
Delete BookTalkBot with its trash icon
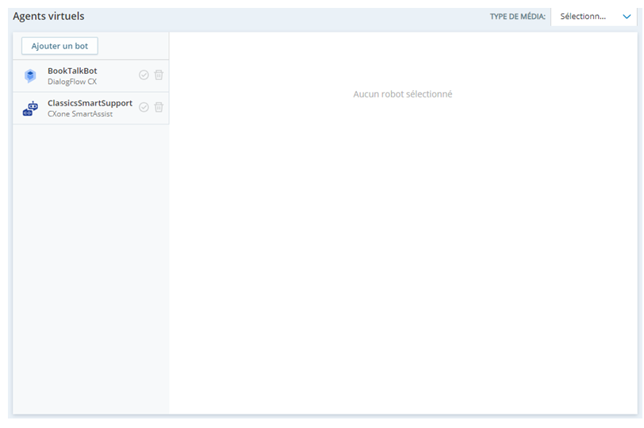pyautogui.click(x=159, y=75)
